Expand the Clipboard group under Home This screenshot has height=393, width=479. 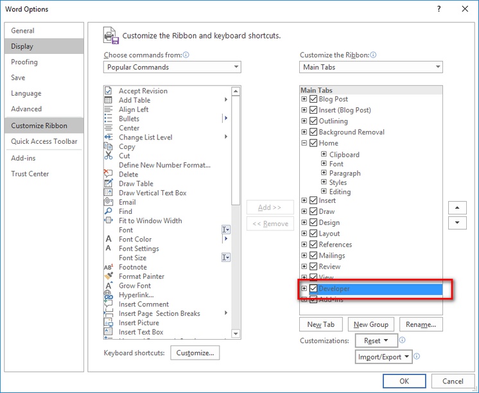(x=324, y=155)
